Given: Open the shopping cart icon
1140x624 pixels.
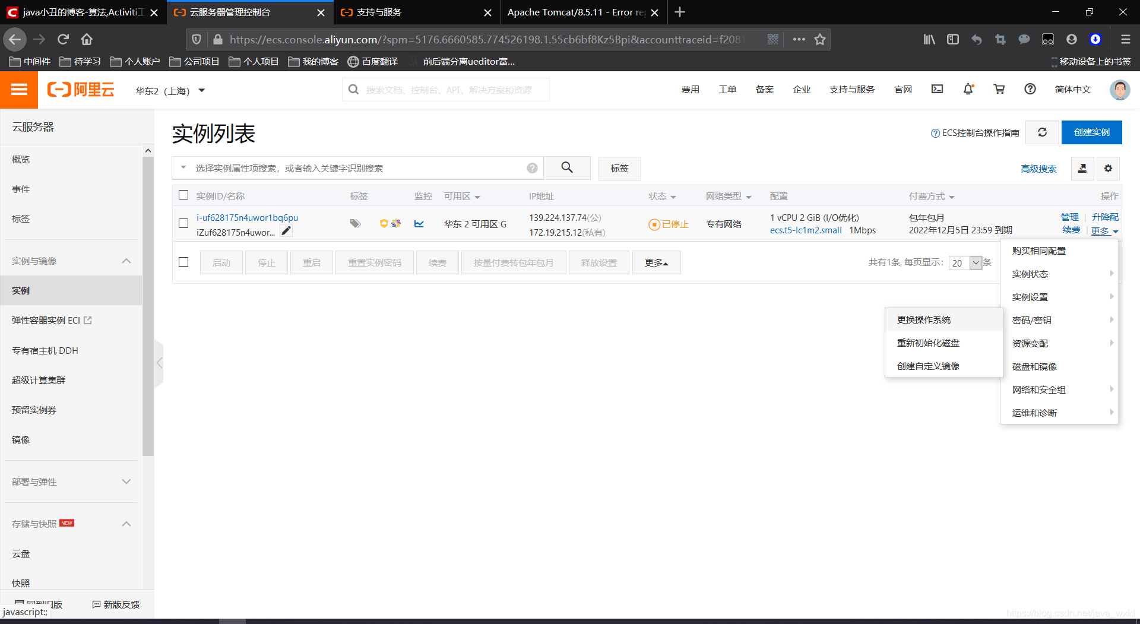Looking at the screenshot, I should coord(999,89).
